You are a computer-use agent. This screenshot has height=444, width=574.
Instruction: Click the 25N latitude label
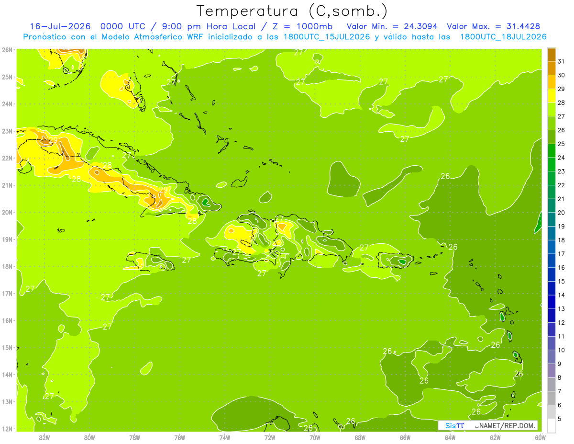click(x=7, y=77)
